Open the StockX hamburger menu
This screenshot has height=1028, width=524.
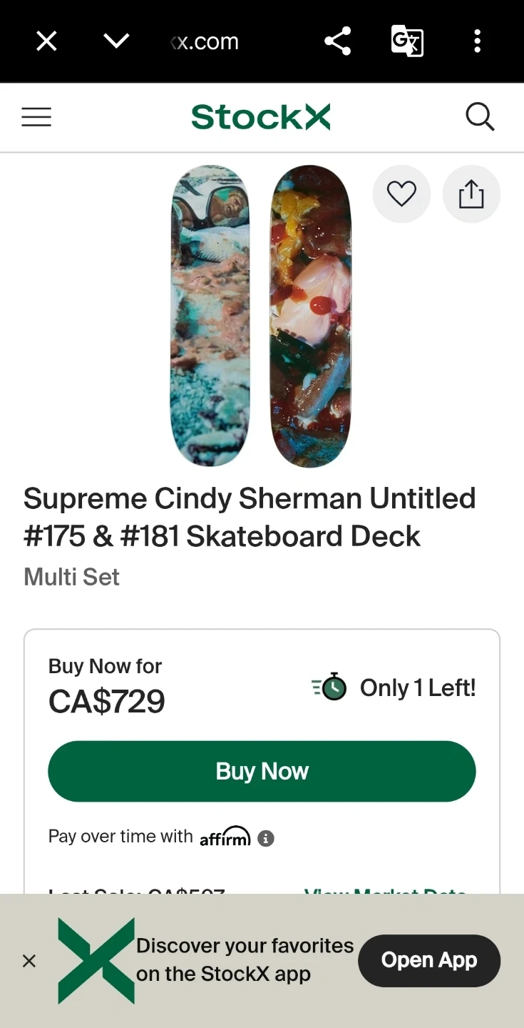click(36, 117)
